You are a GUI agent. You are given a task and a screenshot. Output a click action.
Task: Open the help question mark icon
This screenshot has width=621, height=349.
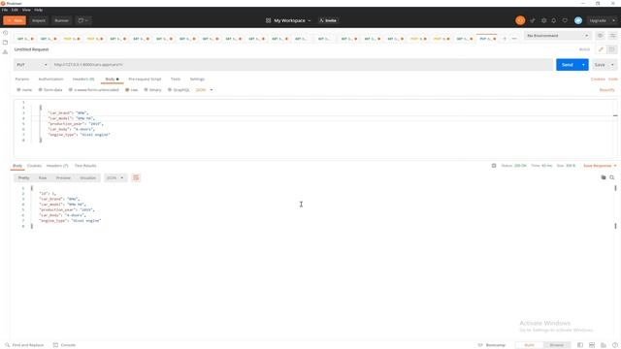614,345
